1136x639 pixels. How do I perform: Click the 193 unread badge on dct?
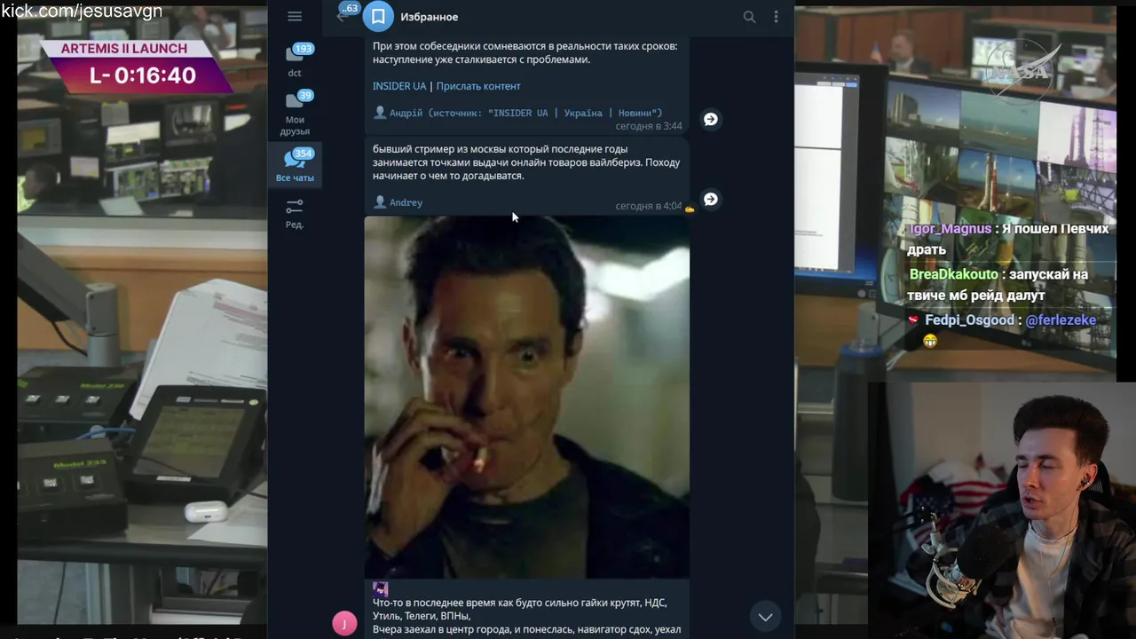(x=304, y=49)
